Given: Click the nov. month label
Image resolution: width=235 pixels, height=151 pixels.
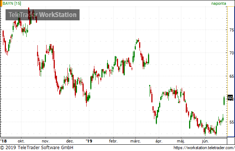Looking at the screenshot, I should tap(46, 141).
